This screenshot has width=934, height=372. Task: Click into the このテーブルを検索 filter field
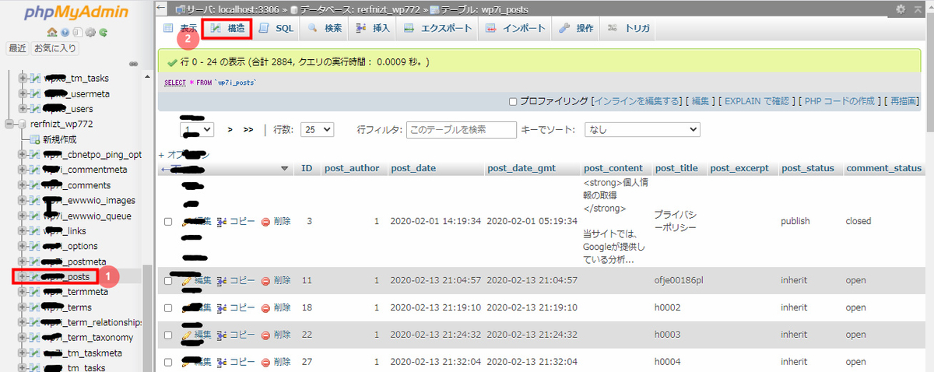coord(462,130)
